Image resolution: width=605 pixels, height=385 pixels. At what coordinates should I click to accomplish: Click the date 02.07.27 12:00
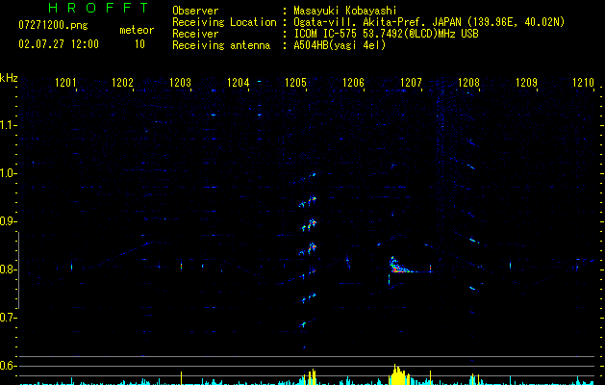(x=59, y=44)
